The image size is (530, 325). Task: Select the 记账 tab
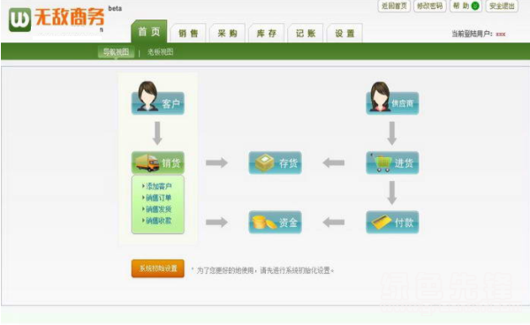point(306,33)
